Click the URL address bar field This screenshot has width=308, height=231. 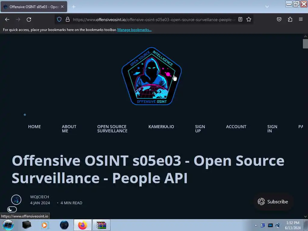point(154,20)
